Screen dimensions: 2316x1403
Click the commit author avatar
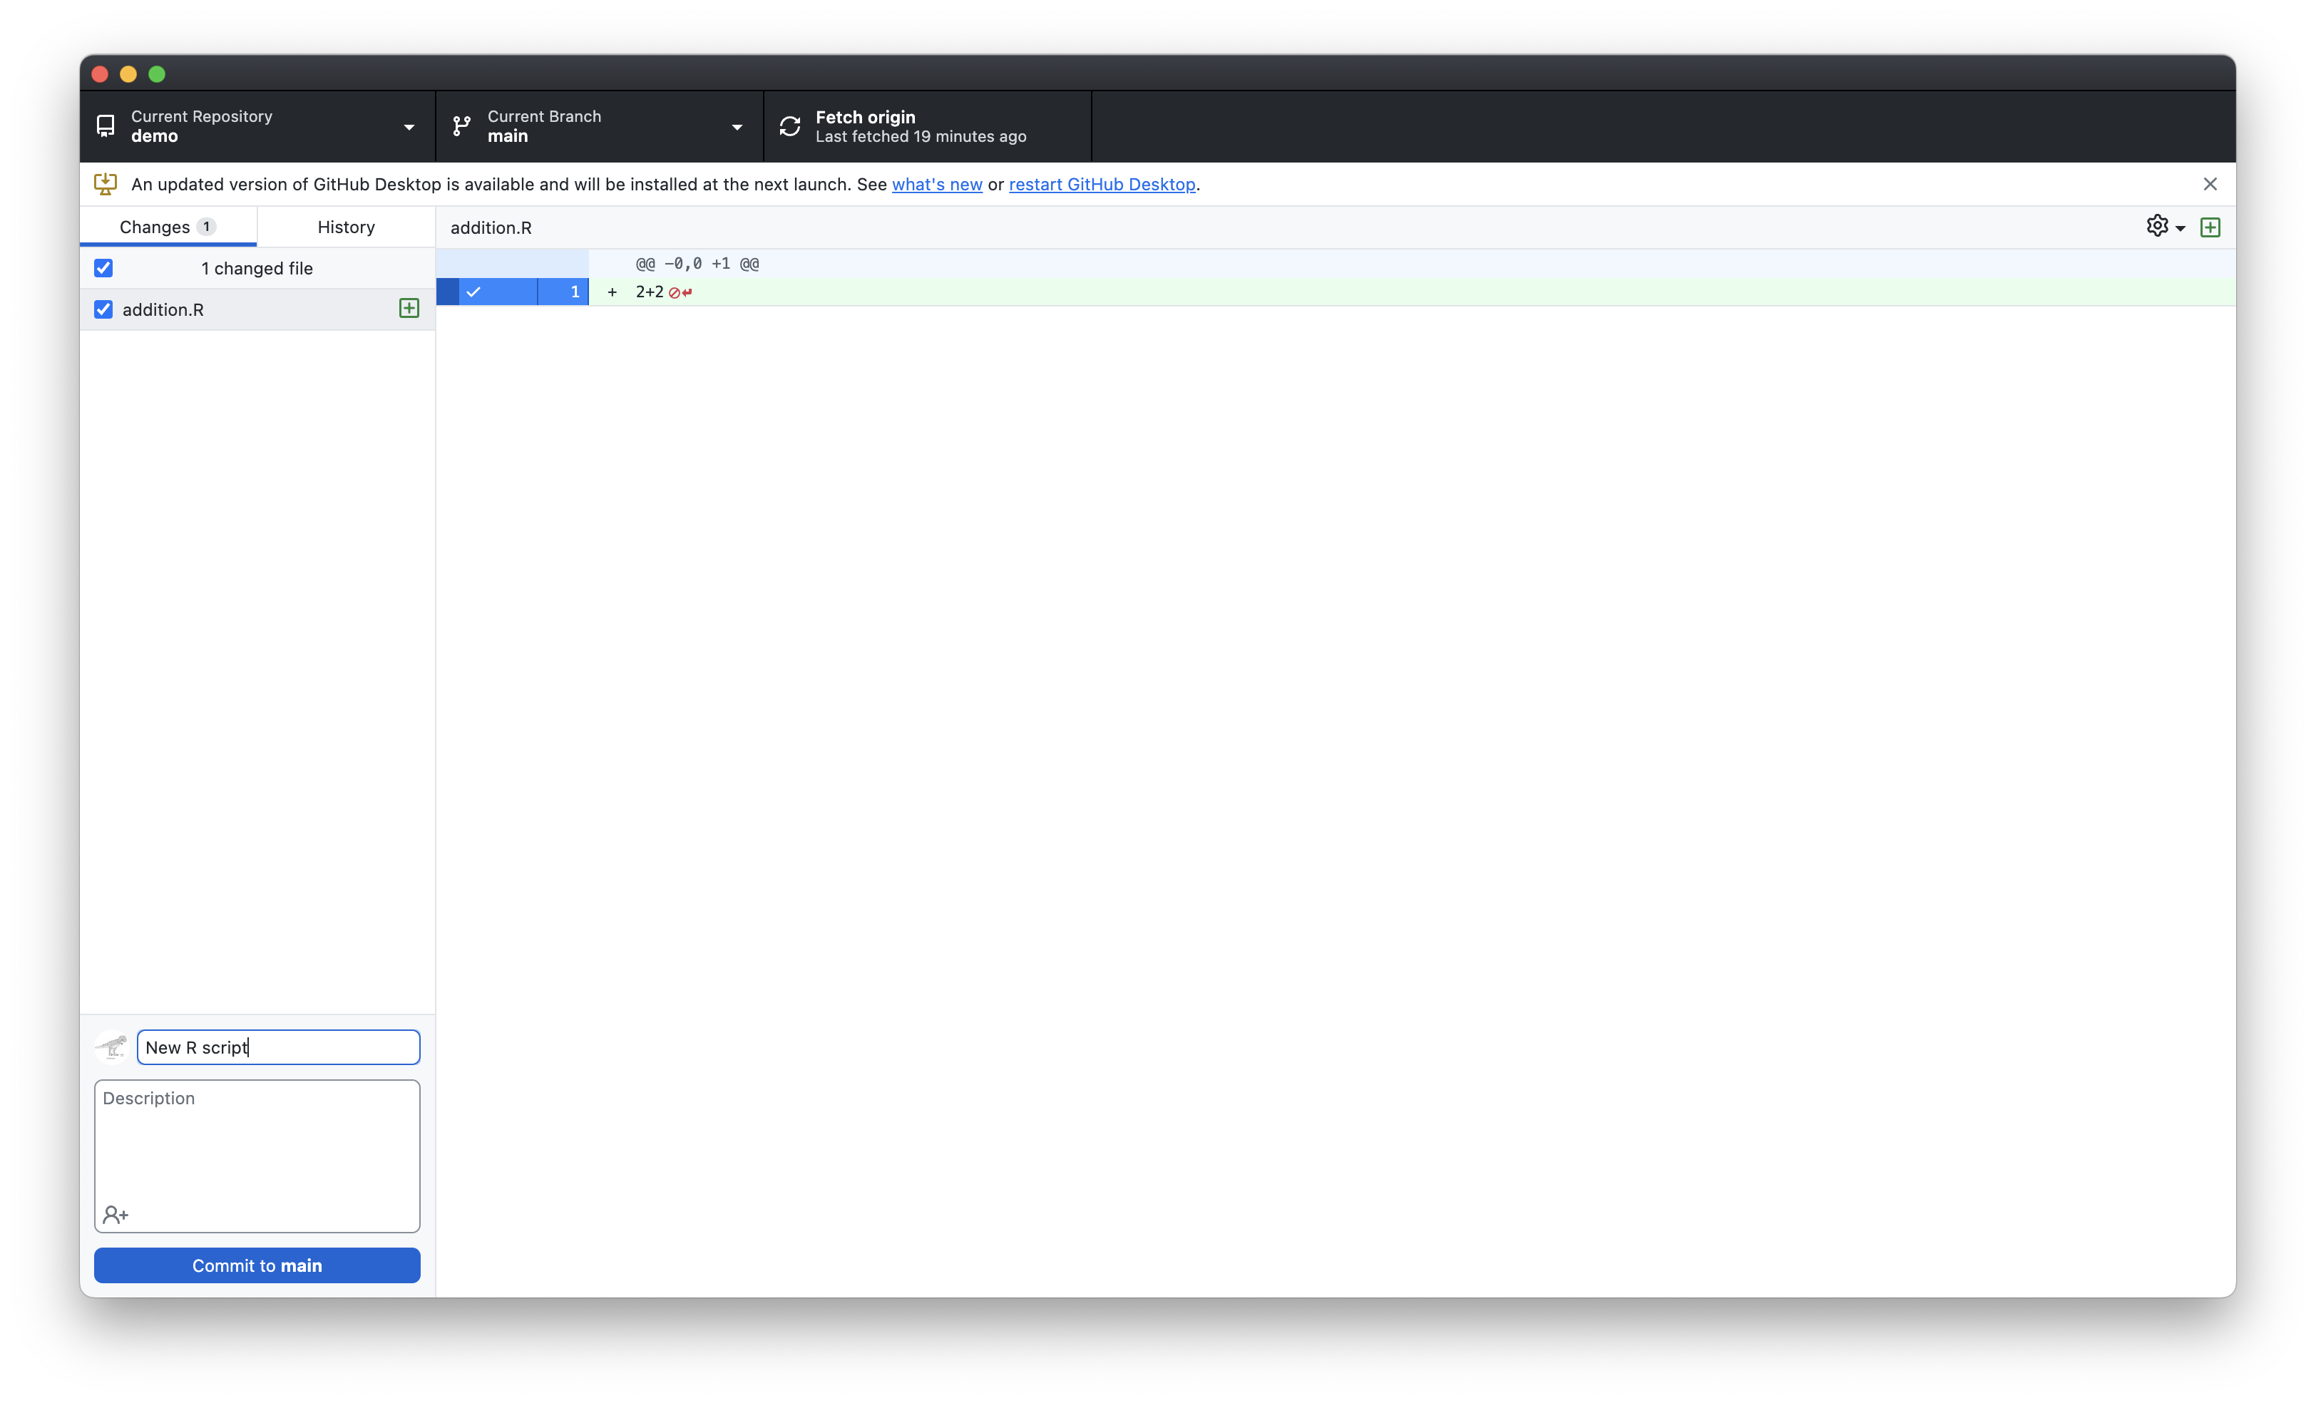pos(112,1047)
